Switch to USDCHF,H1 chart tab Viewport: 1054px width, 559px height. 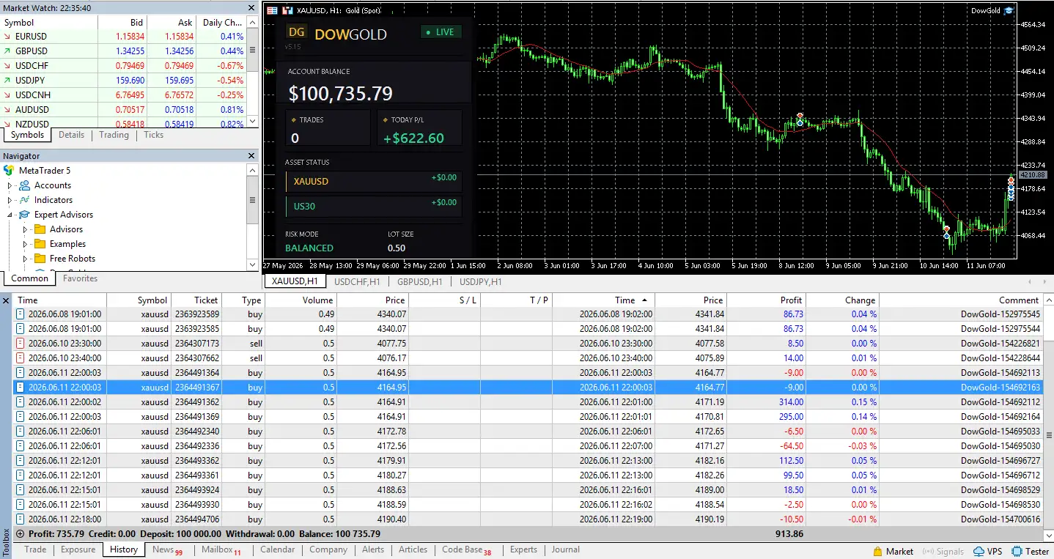pos(357,281)
